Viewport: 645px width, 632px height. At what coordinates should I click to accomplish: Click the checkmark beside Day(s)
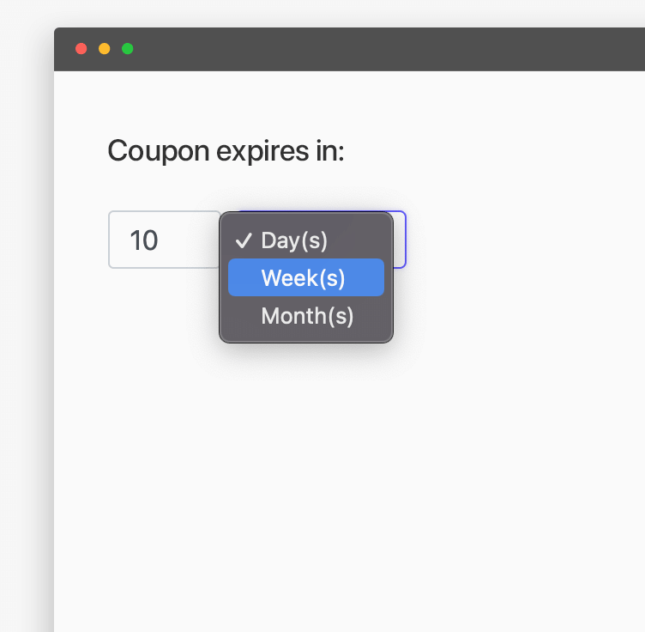(x=243, y=240)
